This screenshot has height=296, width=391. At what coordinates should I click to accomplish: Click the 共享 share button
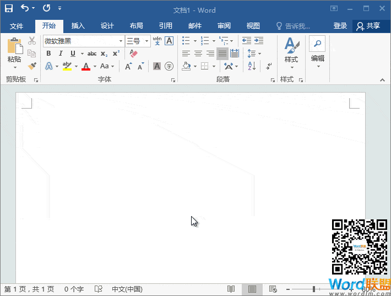click(x=368, y=26)
